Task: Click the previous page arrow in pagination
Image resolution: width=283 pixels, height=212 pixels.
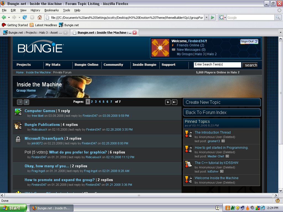Action: 26,102
